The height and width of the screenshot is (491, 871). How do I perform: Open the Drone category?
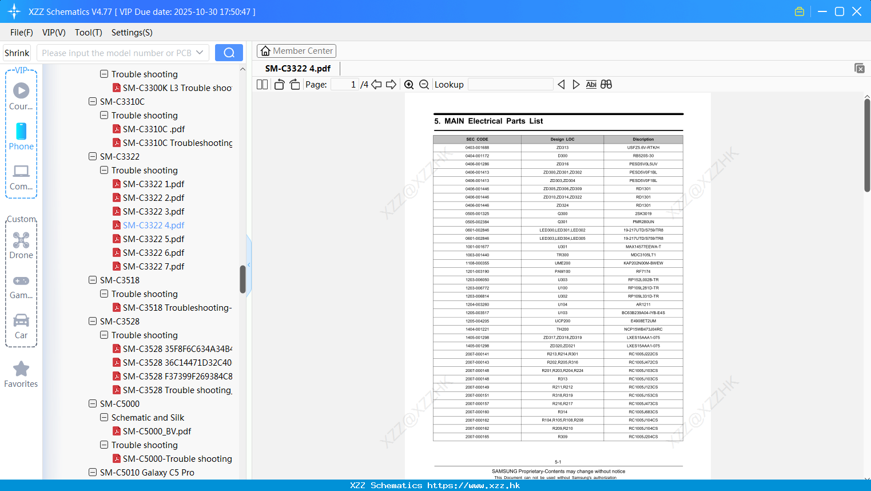(x=21, y=245)
